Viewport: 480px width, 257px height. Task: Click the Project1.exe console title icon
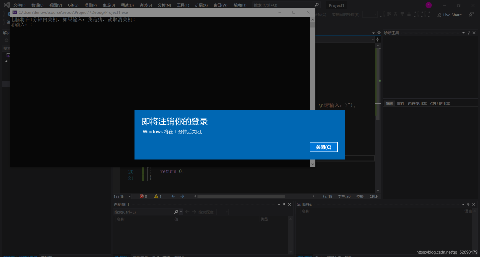(x=15, y=12)
